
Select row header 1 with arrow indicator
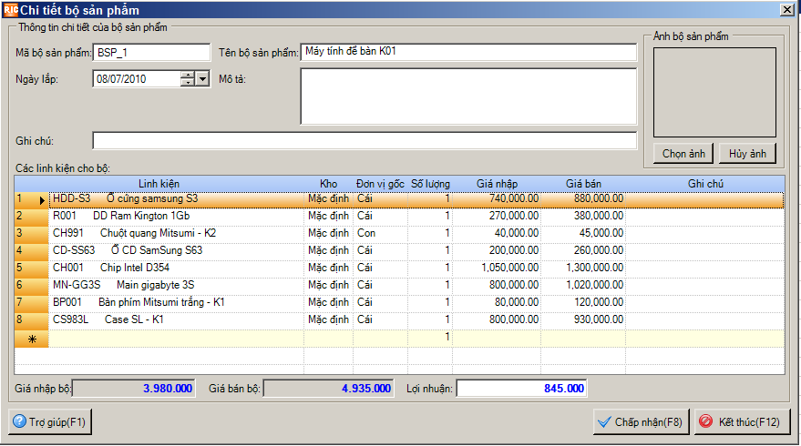click(x=32, y=199)
